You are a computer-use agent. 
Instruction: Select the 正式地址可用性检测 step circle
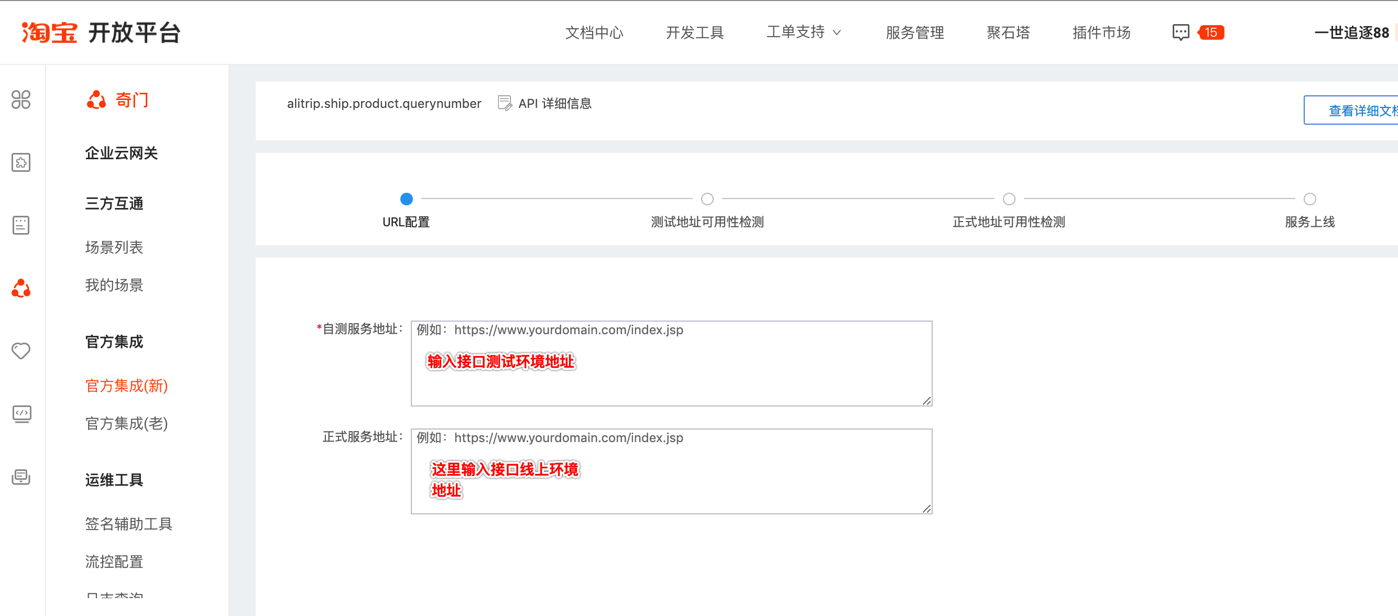pyautogui.click(x=1009, y=199)
